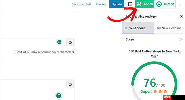Click the 76 / 100 score value

[x=154, y=83]
